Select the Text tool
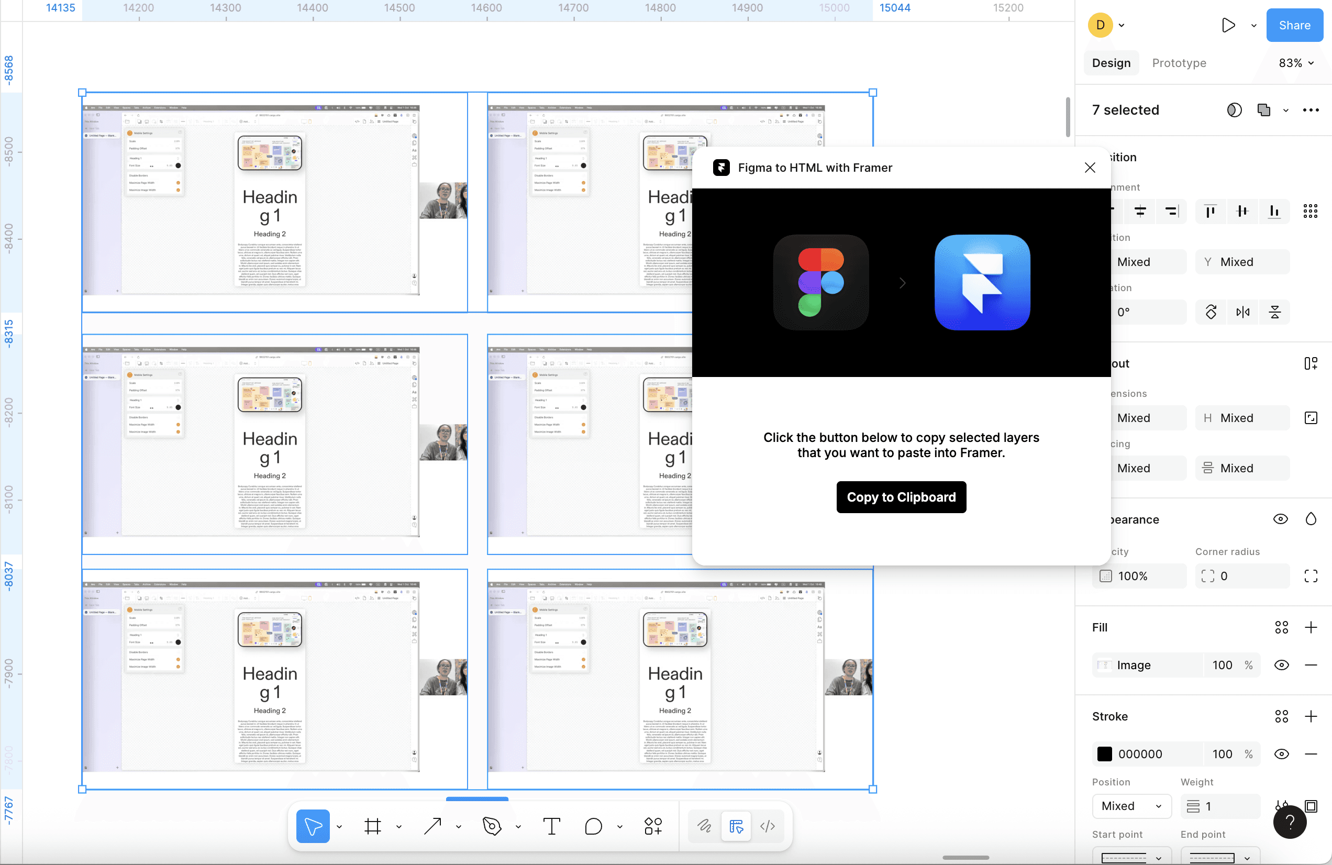Image resolution: width=1332 pixels, height=865 pixels. point(551,826)
